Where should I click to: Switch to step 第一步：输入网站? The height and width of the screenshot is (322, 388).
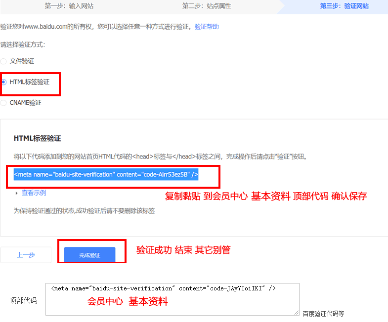(x=69, y=6)
